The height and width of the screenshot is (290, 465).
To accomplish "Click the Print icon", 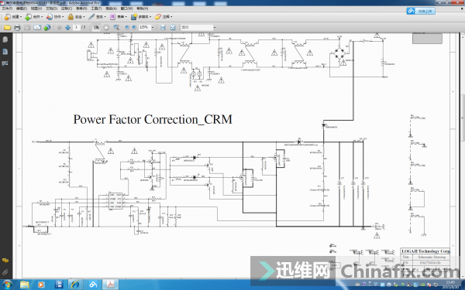I will (x=17, y=28).
